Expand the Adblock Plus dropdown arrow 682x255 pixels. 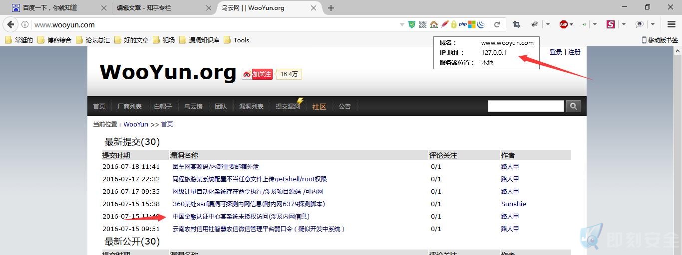571,24
